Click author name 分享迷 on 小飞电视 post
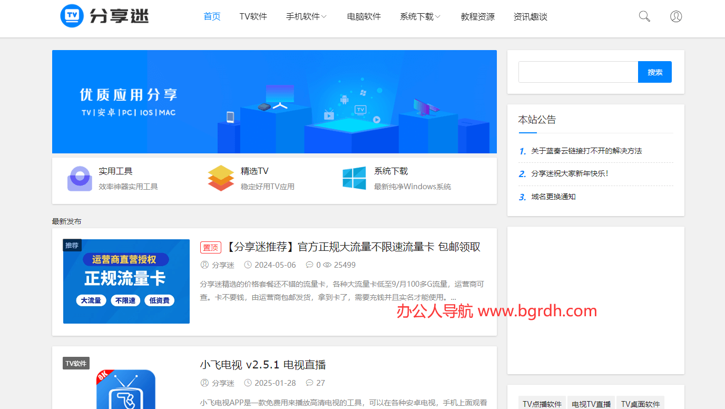 coord(223,383)
